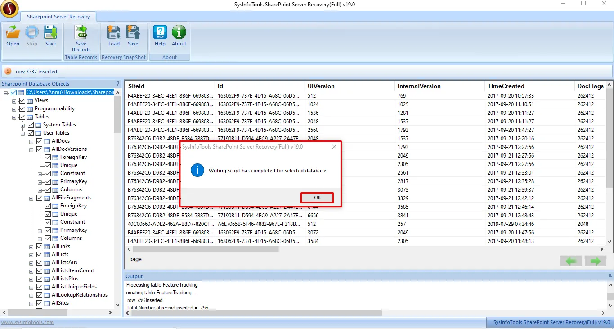Toggle the System Tables checkbox
614x329 pixels.
(x=31, y=125)
